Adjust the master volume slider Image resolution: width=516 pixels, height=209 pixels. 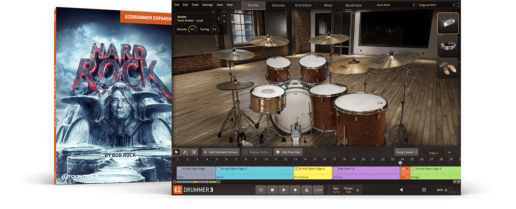click(x=424, y=190)
